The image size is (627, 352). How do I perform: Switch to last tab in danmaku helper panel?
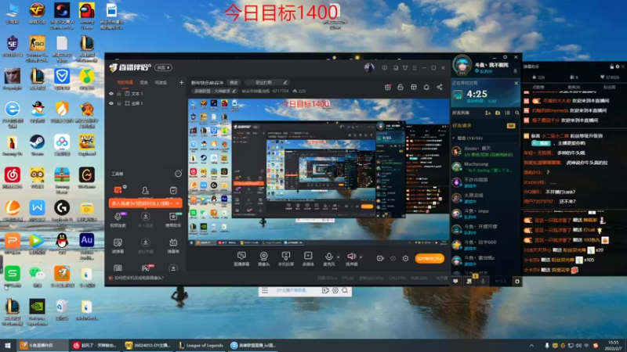(610, 87)
